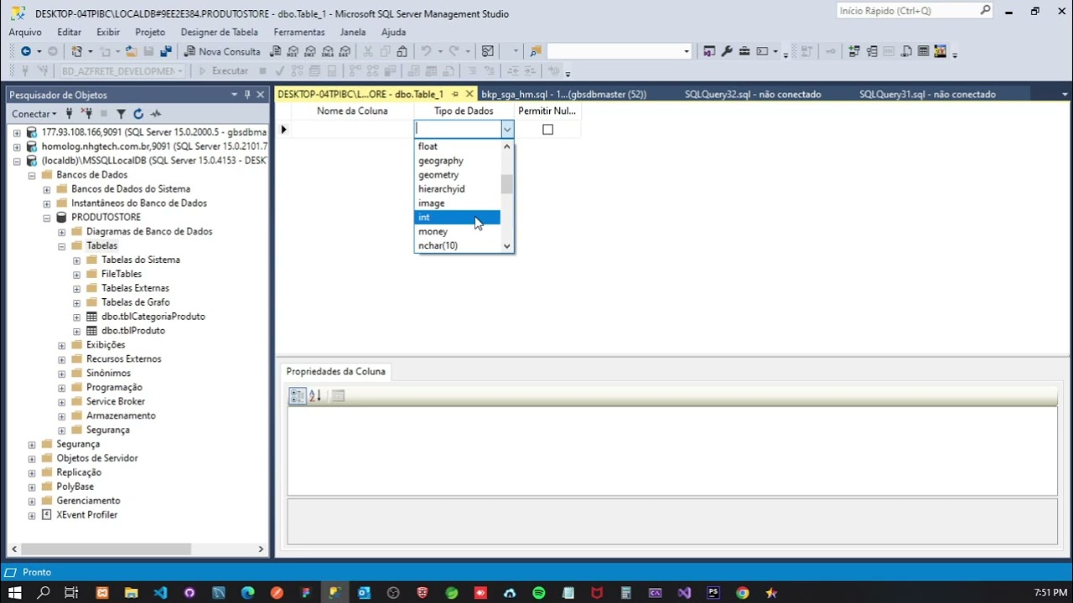Switch to the SQLQuery32.sql tab
1073x603 pixels.
[x=753, y=95]
